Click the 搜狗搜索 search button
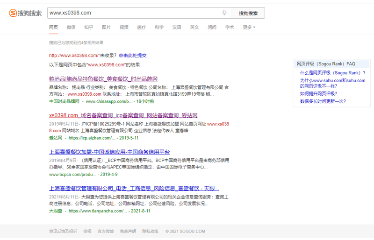 248,13
